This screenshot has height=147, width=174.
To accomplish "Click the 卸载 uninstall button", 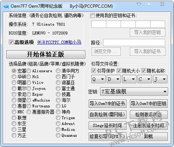I will tap(149, 136).
